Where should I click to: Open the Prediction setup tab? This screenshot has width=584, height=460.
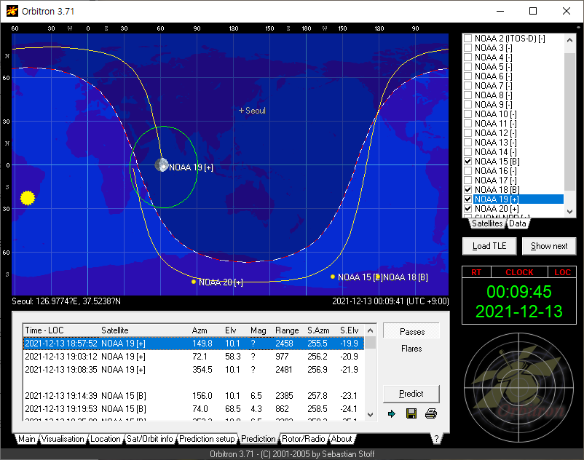[x=207, y=439]
